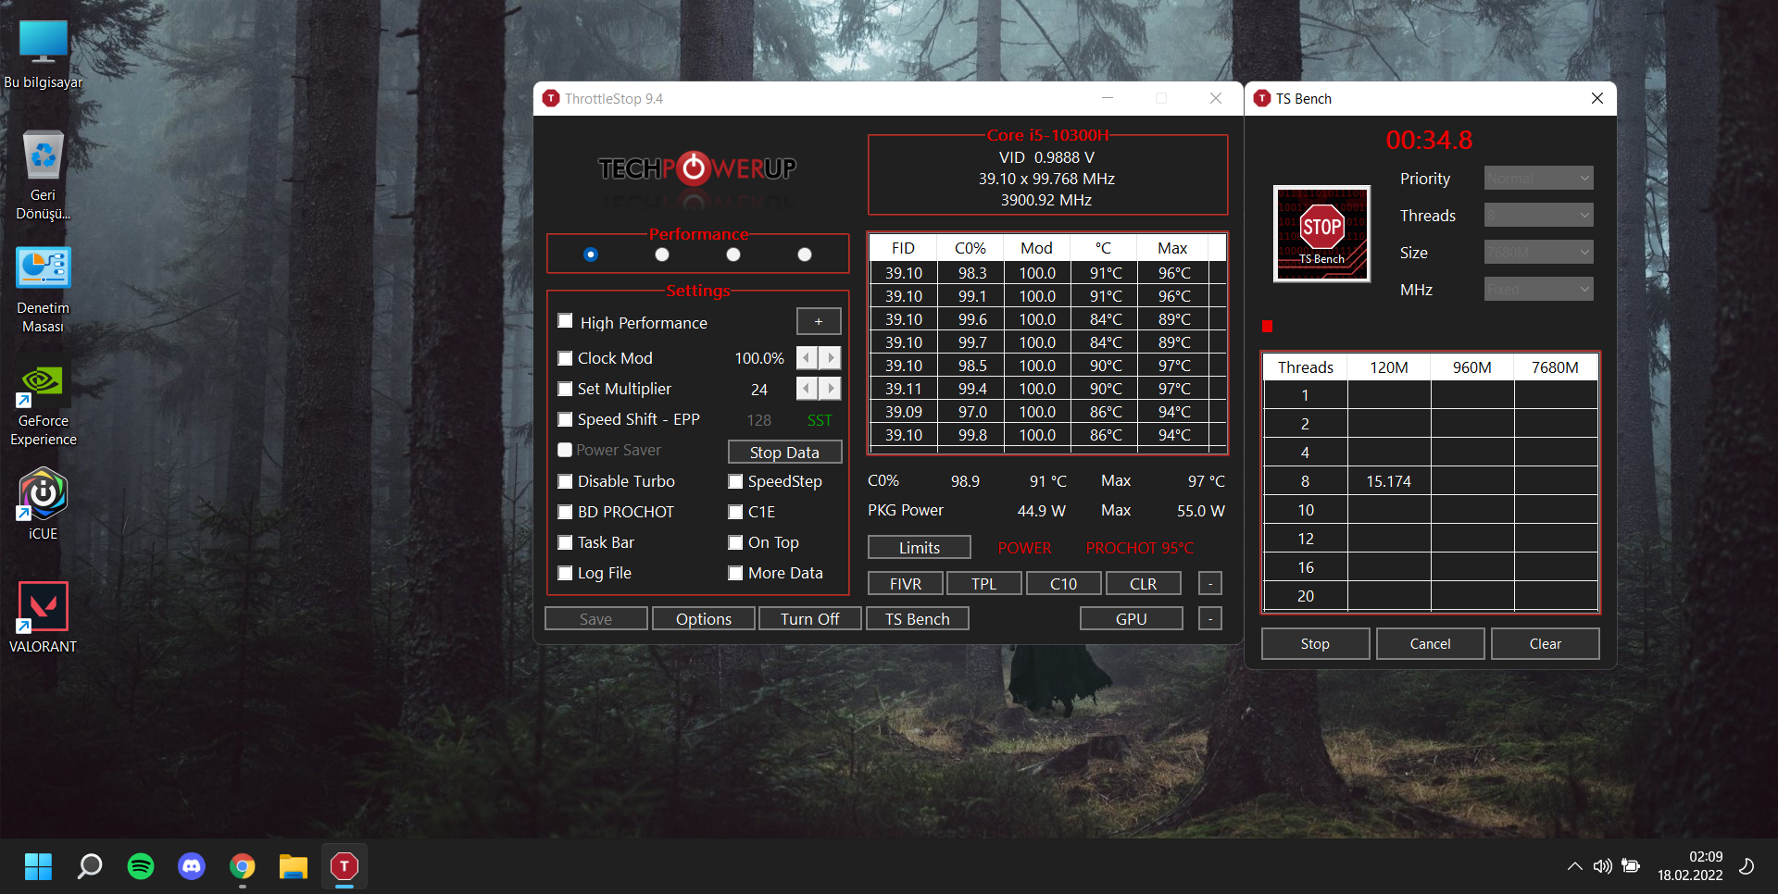Image resolution: width=1778 pixels, height=894 pixels.
Task: Open the Limits window
Action: tap(920, 547)
